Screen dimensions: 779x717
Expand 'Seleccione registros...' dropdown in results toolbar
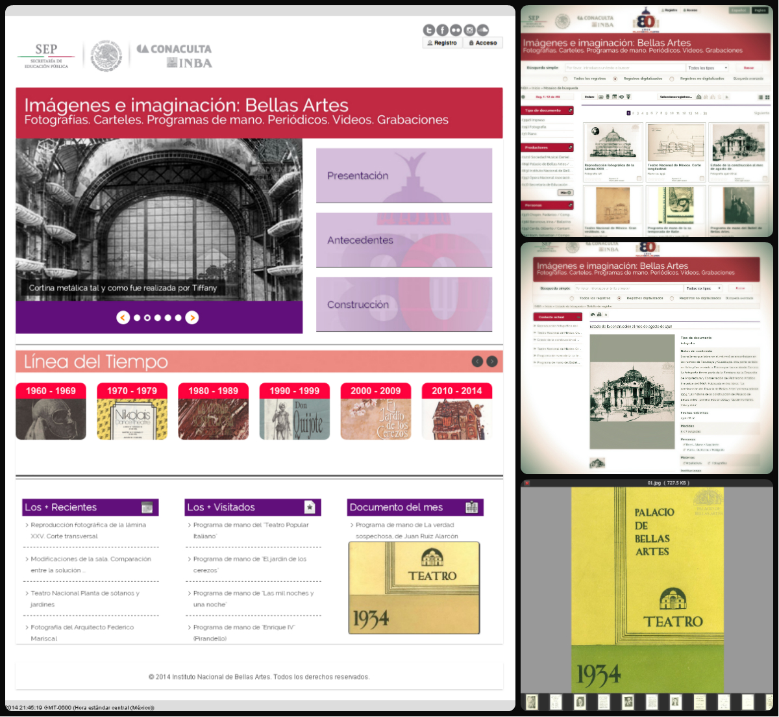[x=677, y=97]
